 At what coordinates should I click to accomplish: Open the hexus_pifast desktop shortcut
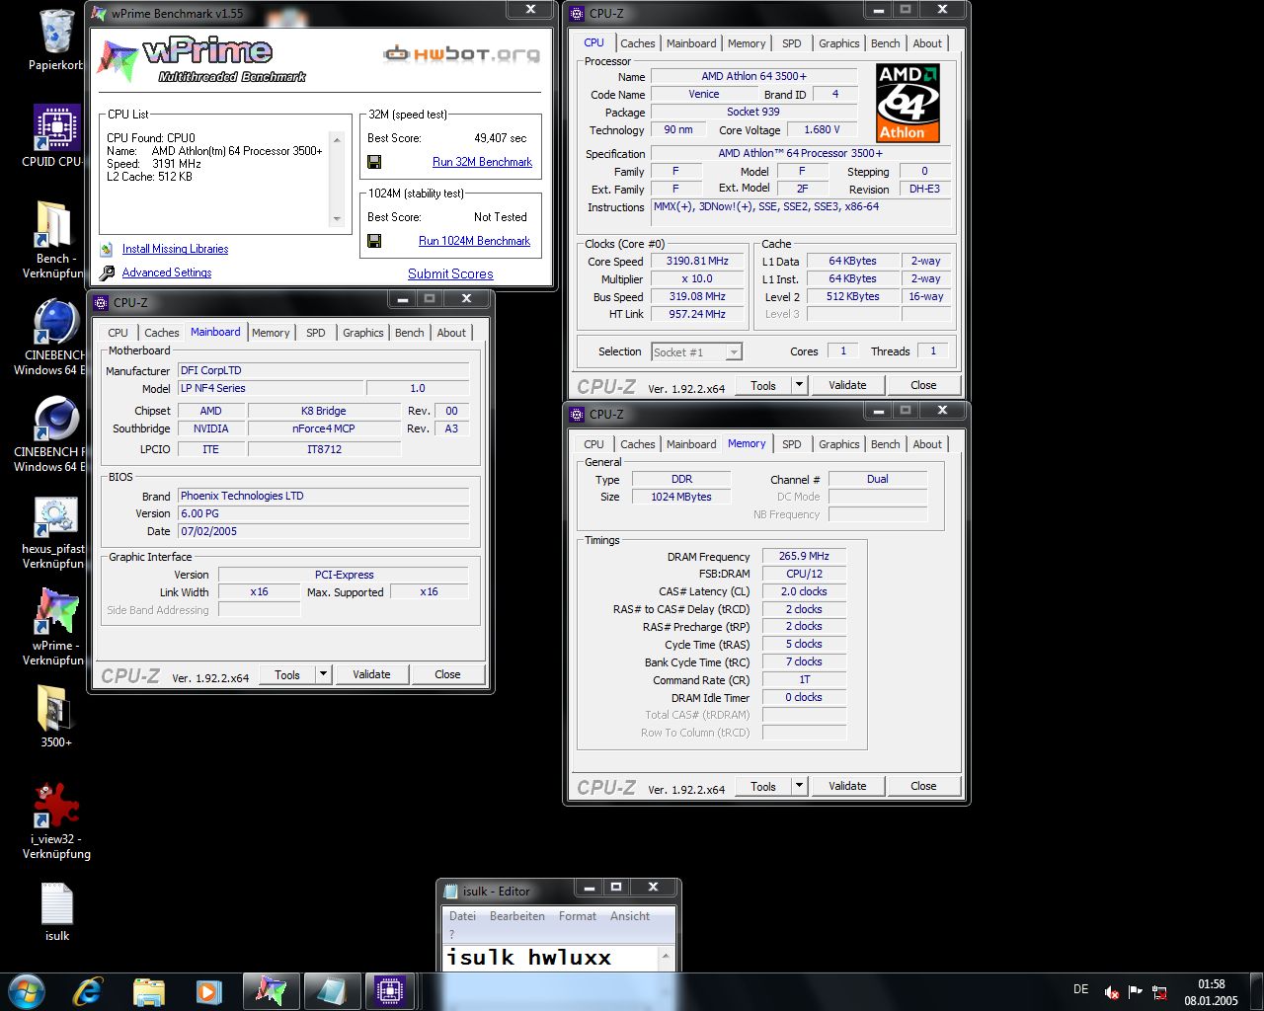(x=54, y=531)
